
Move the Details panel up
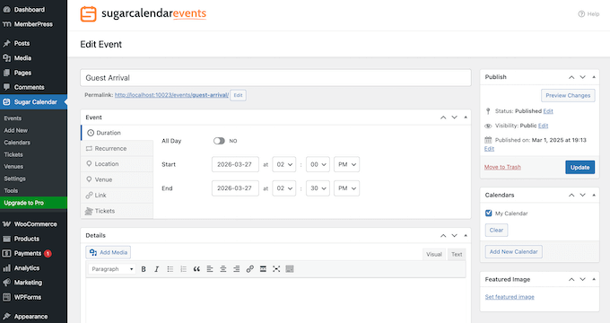(443, 235)
